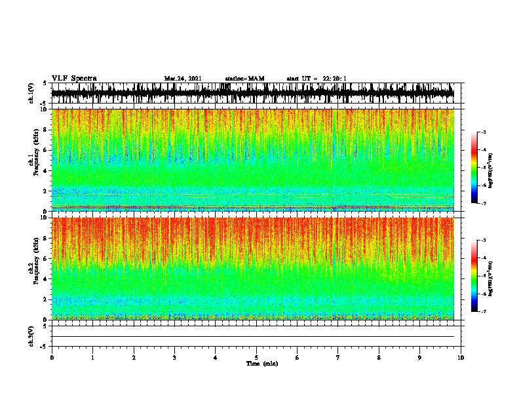Select the "start UT = 22:20: 1" text

click(317, 79)
